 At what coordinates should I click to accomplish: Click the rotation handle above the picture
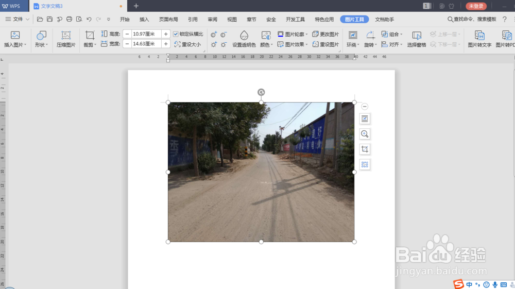pos(261,92)
